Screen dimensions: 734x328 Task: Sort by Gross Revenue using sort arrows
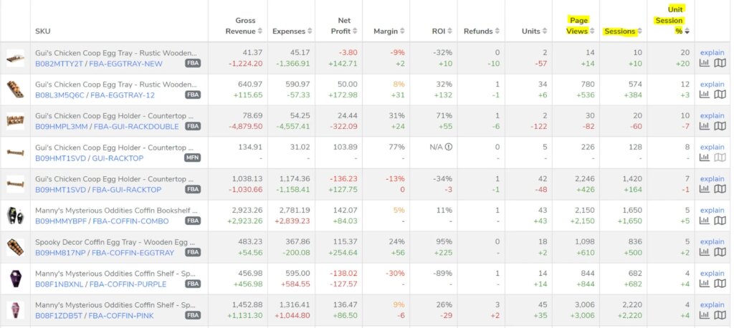260,31
